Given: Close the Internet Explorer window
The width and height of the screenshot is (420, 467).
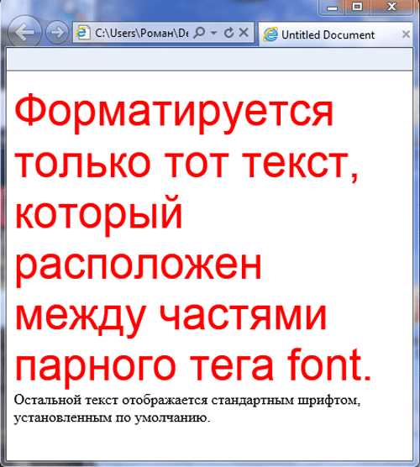Looking at the screenshot, I should click(x=391, y=7).
